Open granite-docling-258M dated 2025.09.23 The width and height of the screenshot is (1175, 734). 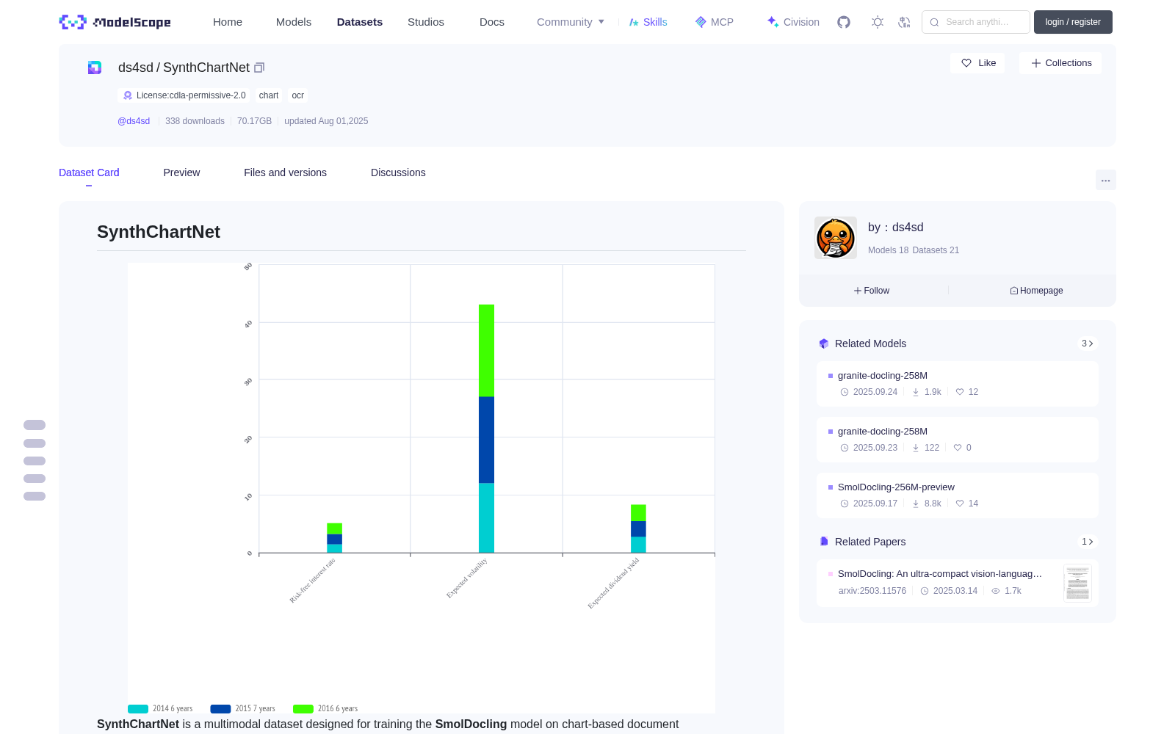958,440
